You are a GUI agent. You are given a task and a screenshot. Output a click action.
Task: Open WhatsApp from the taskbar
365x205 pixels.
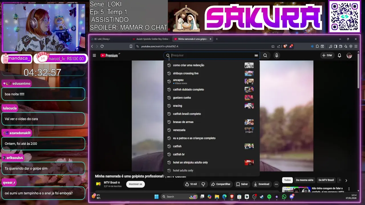284,197
